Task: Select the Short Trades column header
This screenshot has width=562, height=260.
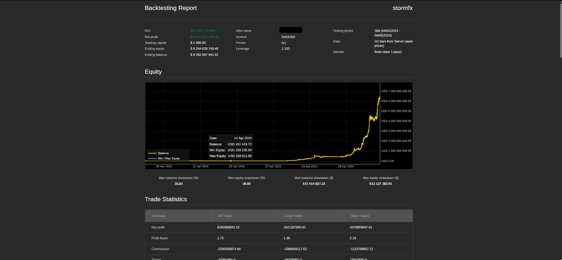Action: 360,216
